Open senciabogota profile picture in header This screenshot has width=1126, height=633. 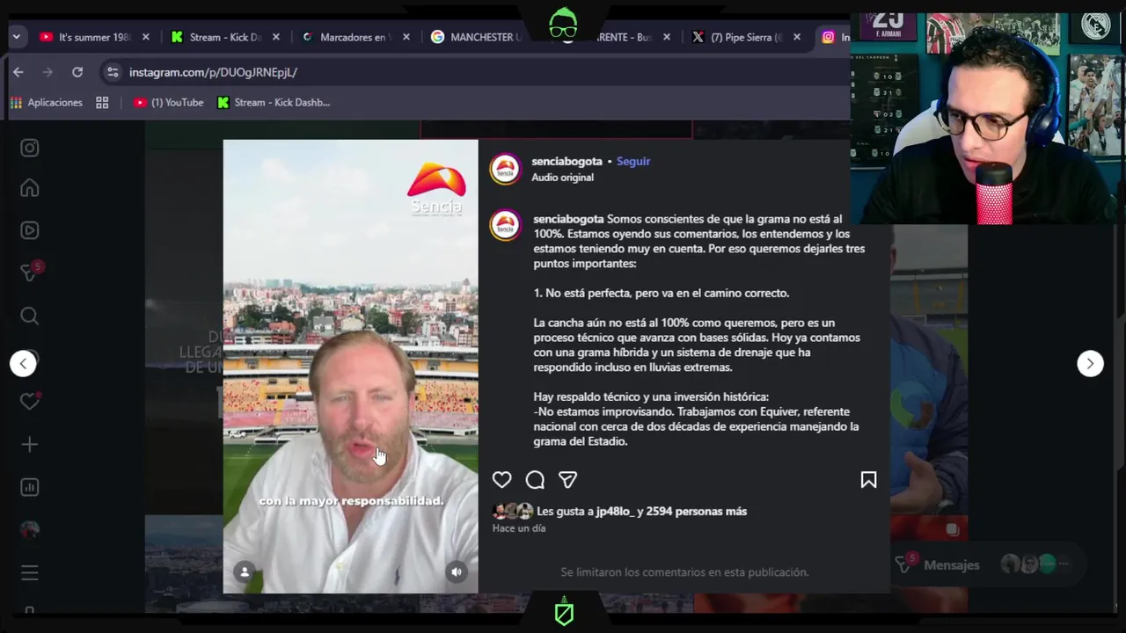point(505,169)
